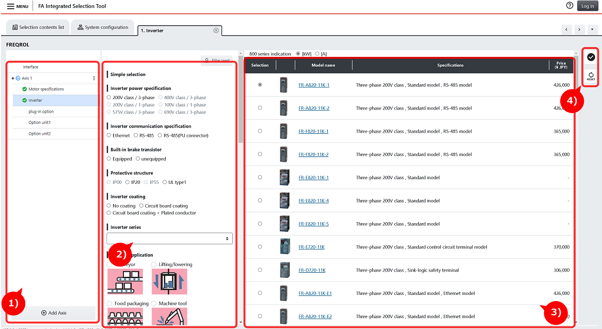Click the Filter reset button
Image resolution: width=602 pixels, height=329 pixels.
click(x=217, y=60)
